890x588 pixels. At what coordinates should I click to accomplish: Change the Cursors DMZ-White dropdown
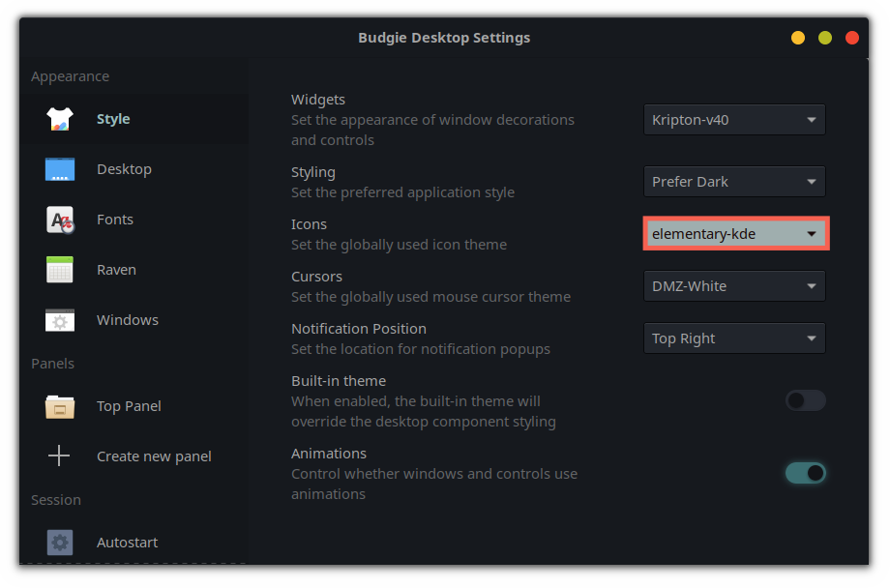734,286
